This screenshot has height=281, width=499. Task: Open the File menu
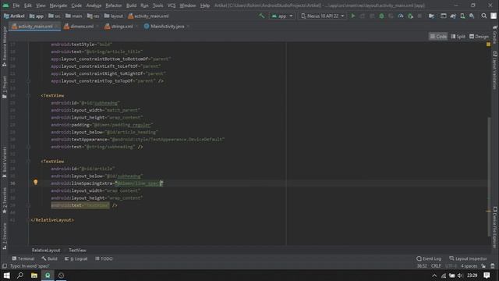(x=16, y=5)
